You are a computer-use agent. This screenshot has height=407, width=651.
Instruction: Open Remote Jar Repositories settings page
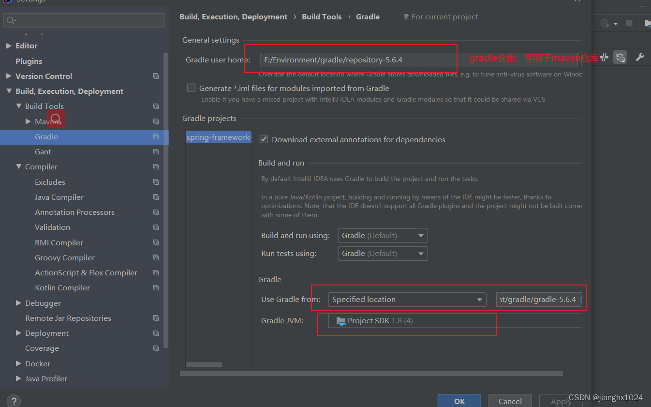point(68,318)
